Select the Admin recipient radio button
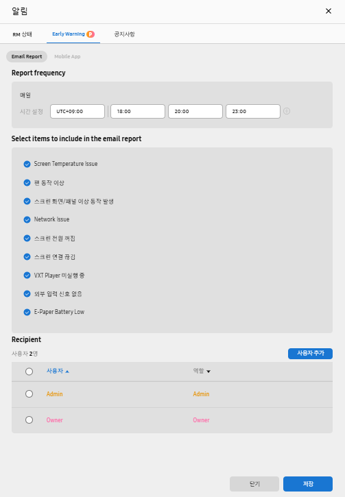Viewport: 345px width, 497px height. [x=29, y=393]
